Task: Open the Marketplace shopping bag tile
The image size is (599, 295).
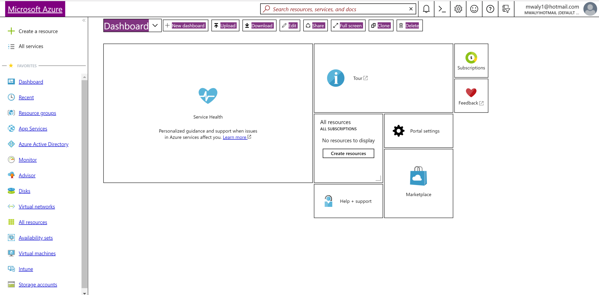Action: coord(419,183)
